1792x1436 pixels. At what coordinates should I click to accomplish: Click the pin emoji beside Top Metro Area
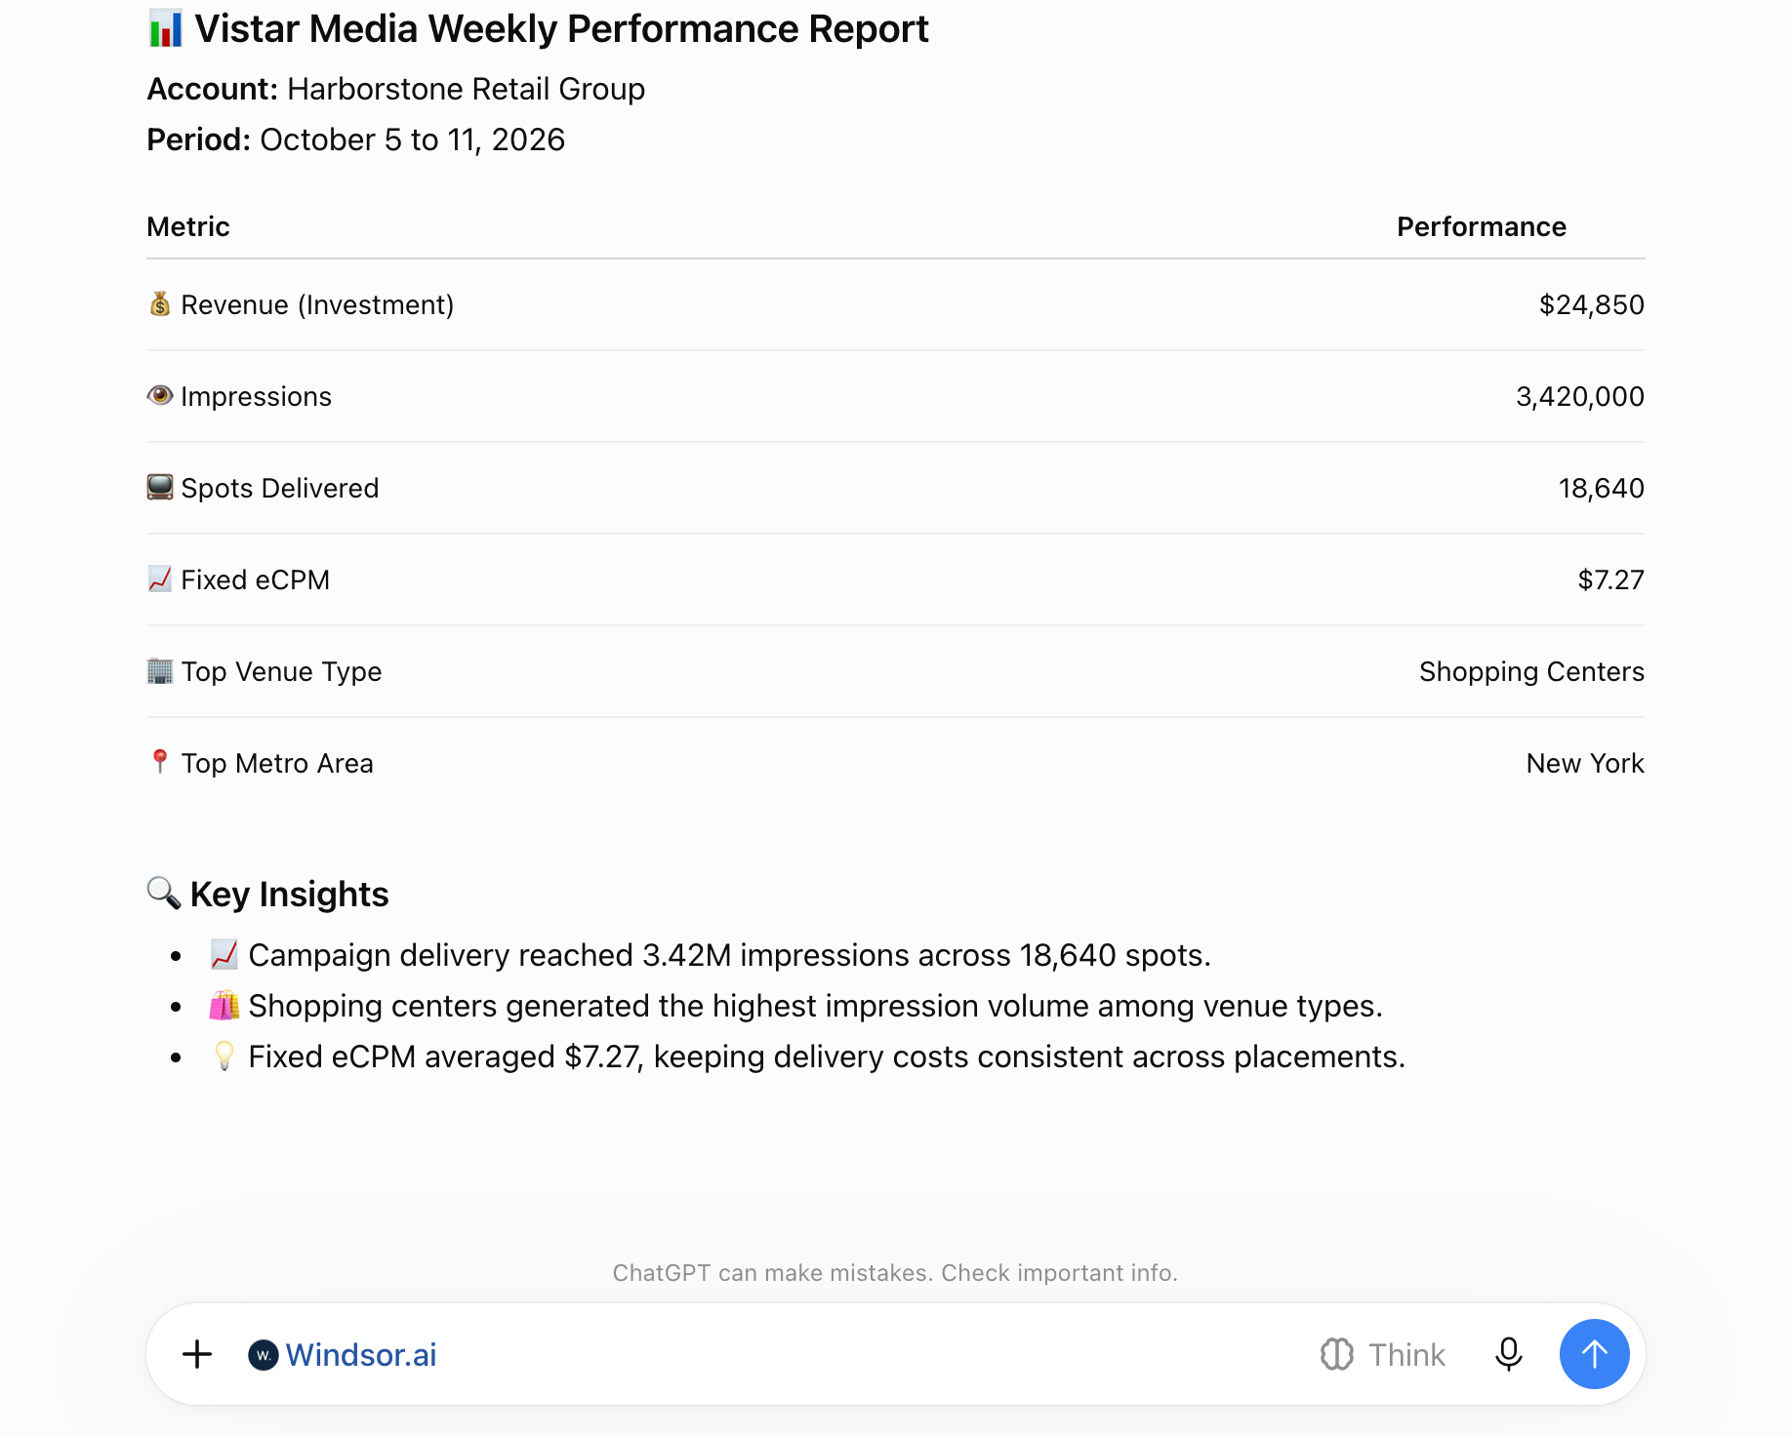coord(160,761)
